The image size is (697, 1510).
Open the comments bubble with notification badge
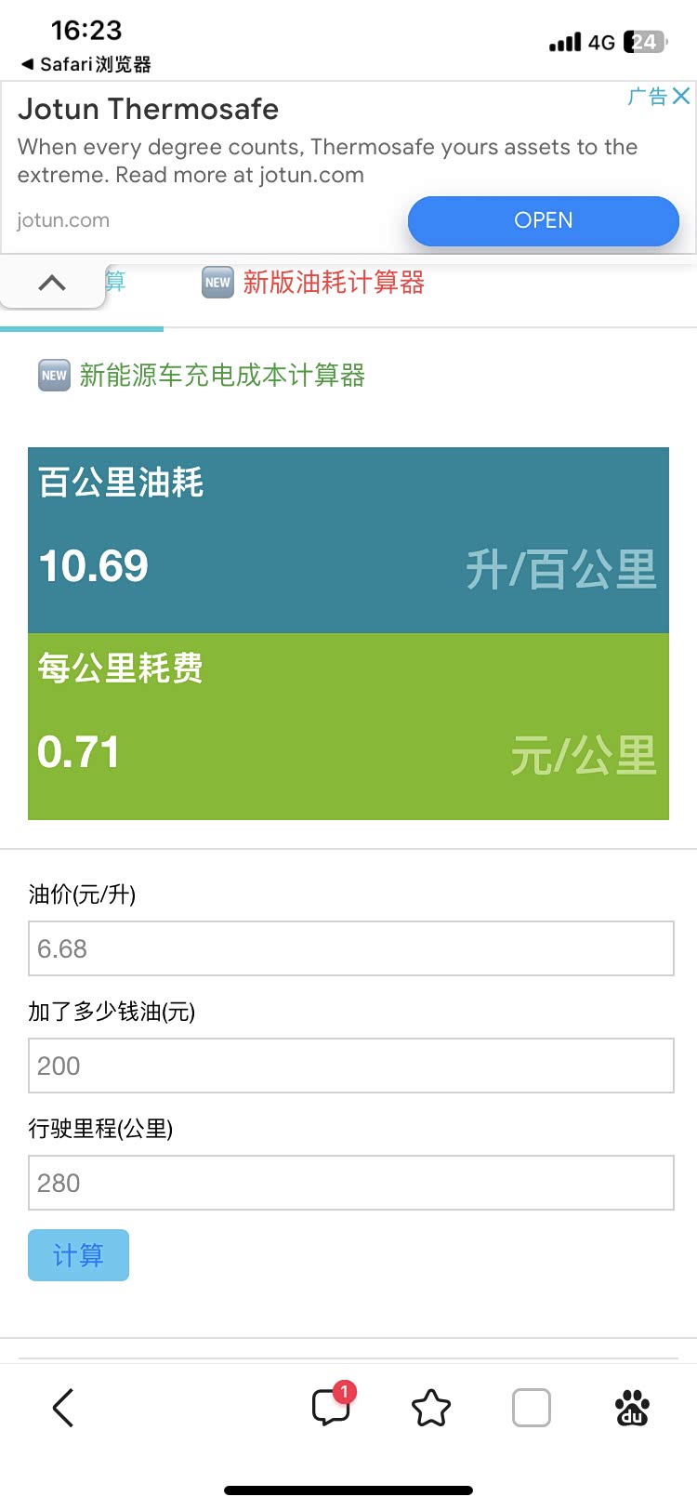(x=332, y=1407)
